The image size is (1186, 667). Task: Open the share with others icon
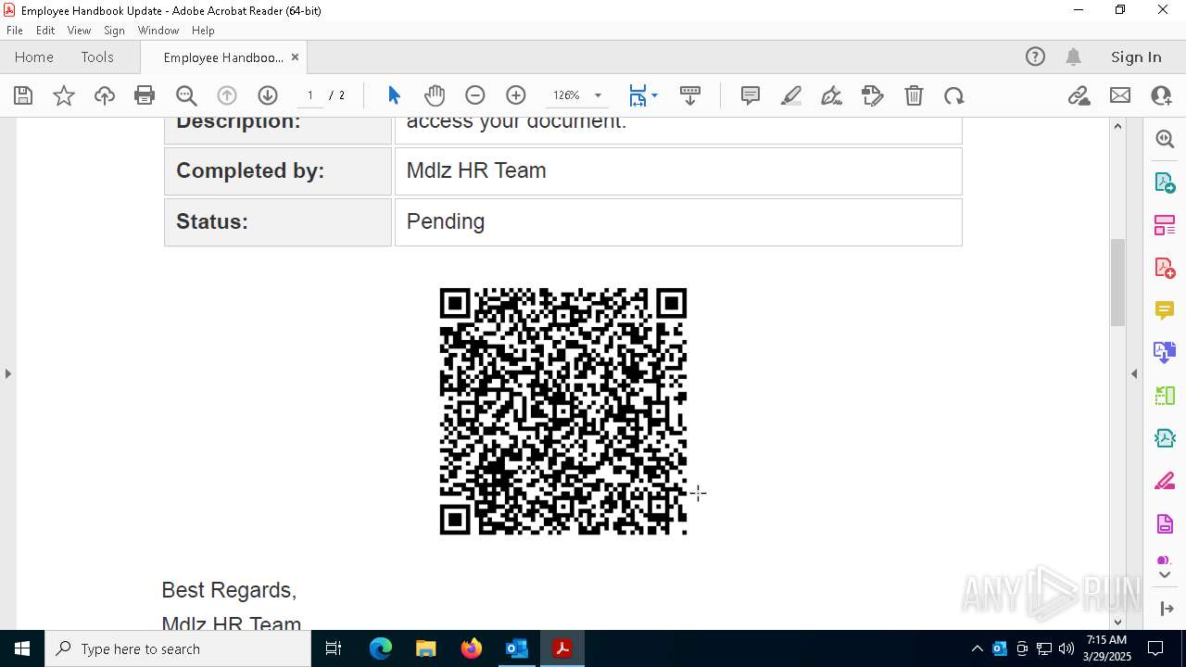click(x=1161, y=95)
